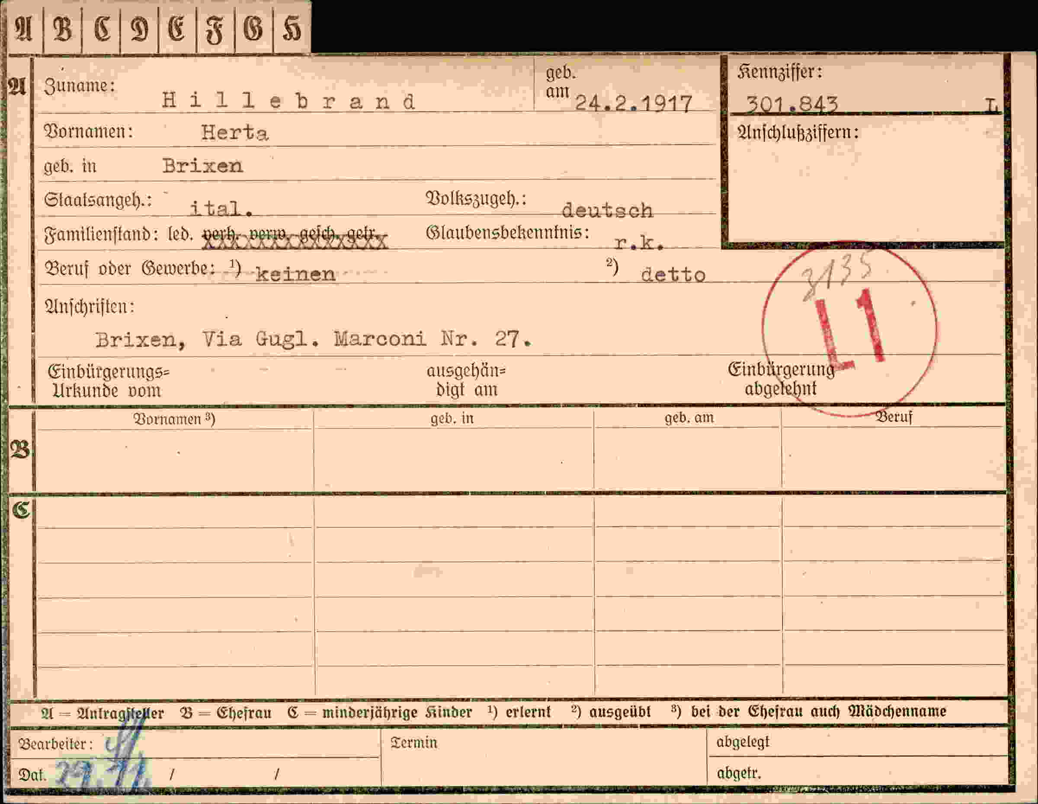The image size is (1038, 804).
Task: Click the 'geb. am' column header in table
Action: point(689,418)
